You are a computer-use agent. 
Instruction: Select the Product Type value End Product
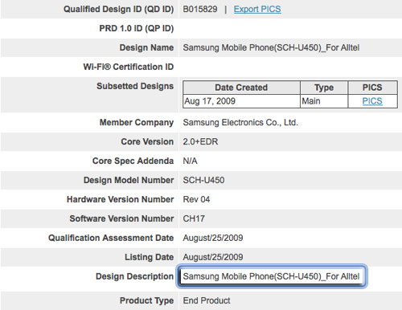(x=207, y=300)
